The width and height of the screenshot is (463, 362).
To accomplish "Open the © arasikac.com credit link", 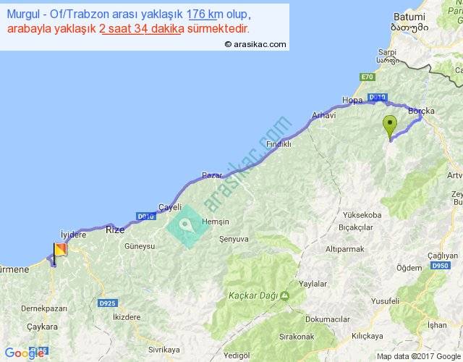I will click(x=255, y=44).
